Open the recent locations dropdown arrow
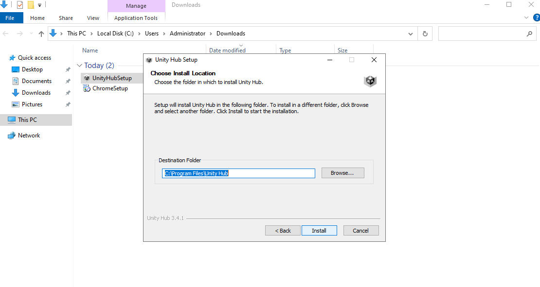Screen dimensions: 540x287 (31, 34)
